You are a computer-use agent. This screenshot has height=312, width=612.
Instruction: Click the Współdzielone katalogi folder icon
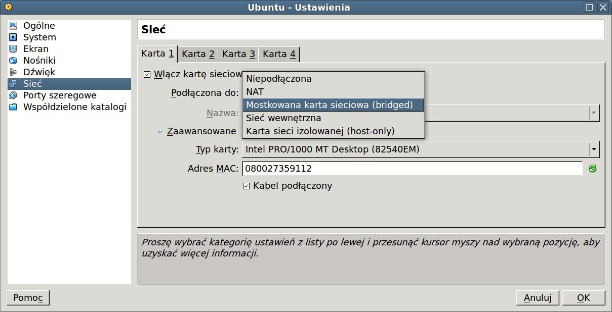(13, 107)
